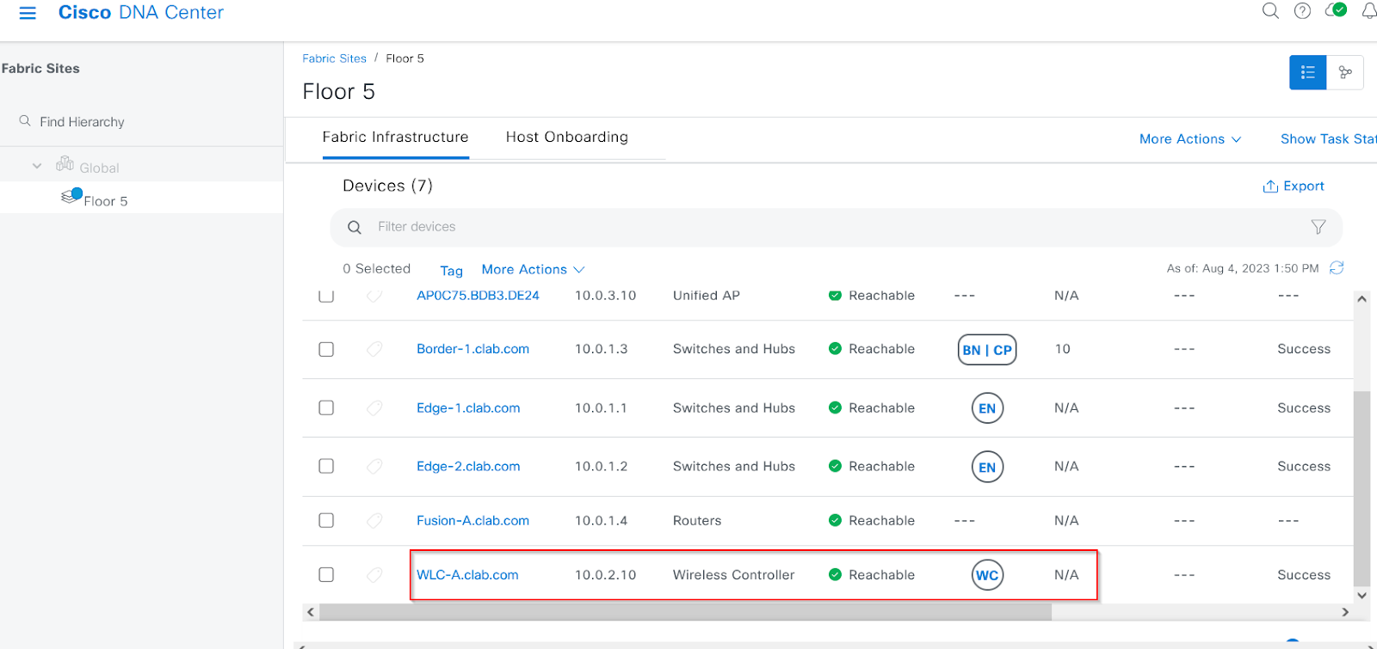Go to the Fabric Sites breadcrumb

coord(334,58)
